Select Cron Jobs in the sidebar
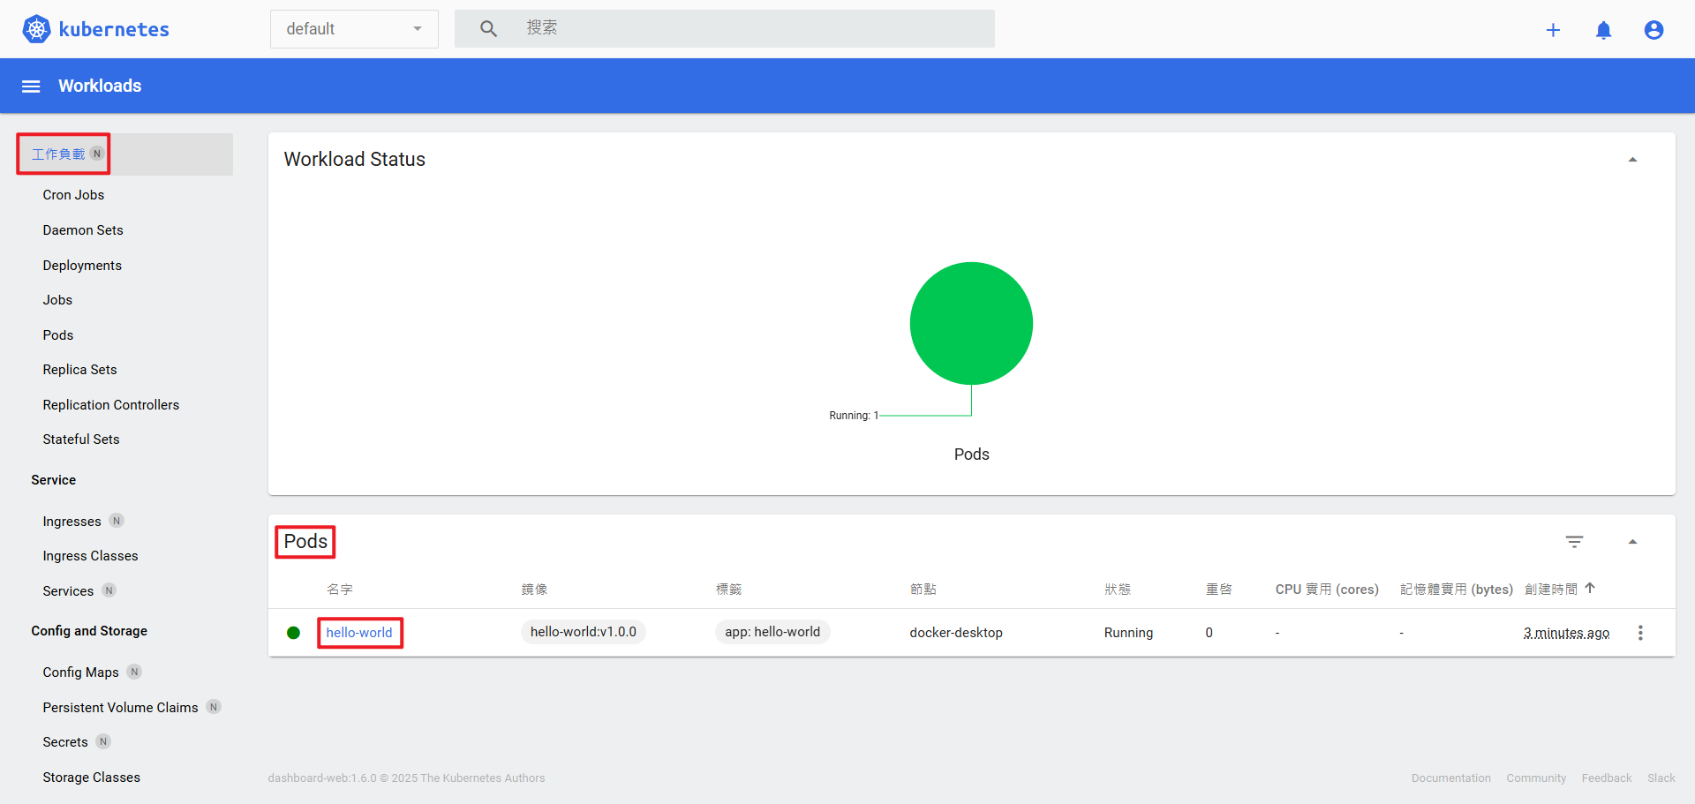Viewport: 1695px width, 804px height. [73, 194]
